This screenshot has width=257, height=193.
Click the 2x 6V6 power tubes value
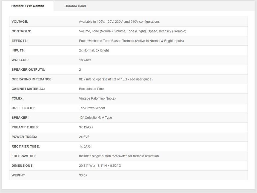84,137
